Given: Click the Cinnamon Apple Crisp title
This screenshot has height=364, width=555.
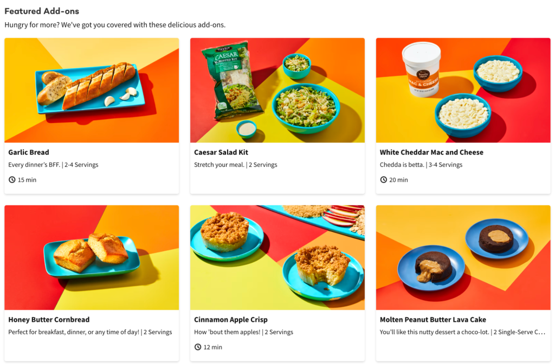Looking at the screenshot, I should pyautogui.click(x=231, y=320).
